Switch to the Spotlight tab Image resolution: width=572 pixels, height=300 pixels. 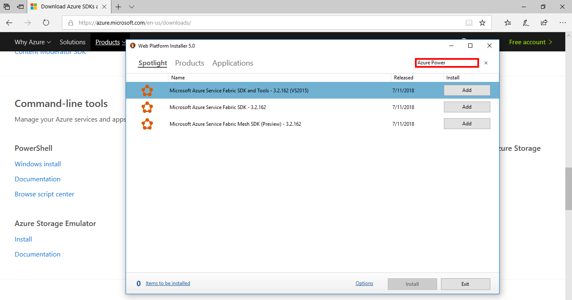point(153,63)
